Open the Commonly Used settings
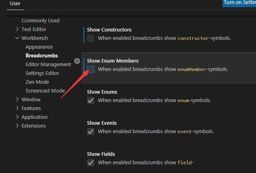The width and height of the screenshot is (256, 173). (40, 21)
